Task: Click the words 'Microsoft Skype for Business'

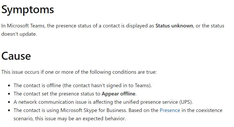Action: pos(94,110)
